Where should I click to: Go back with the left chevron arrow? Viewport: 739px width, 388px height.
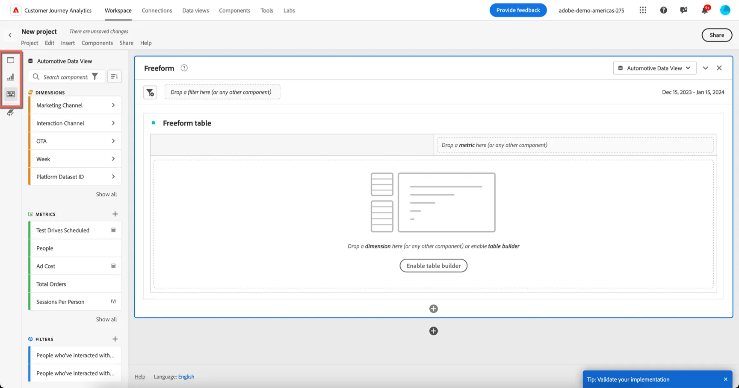click(10, 35)
